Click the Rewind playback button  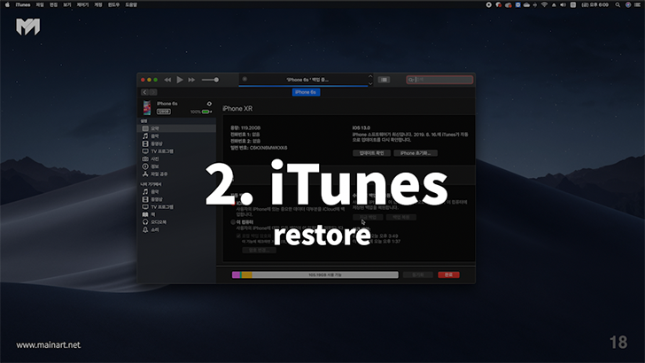click(x=167, y=80)
